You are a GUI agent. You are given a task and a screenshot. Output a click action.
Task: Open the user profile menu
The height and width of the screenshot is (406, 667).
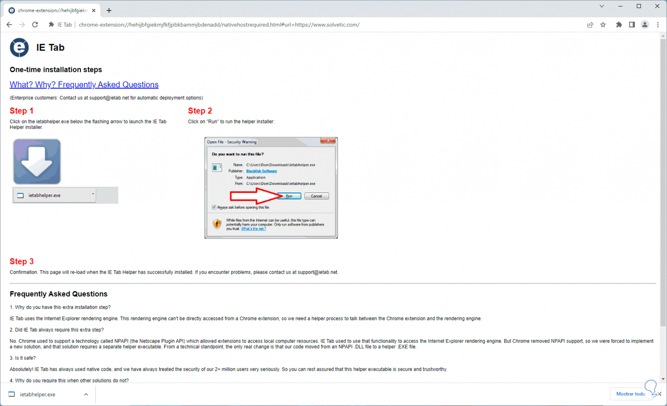tap(645, 25)
